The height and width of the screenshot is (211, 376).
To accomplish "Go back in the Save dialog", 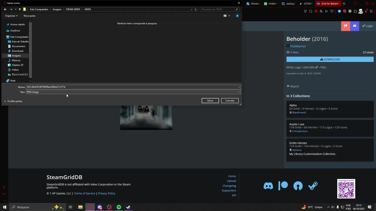I will click(x=5, y=9).
